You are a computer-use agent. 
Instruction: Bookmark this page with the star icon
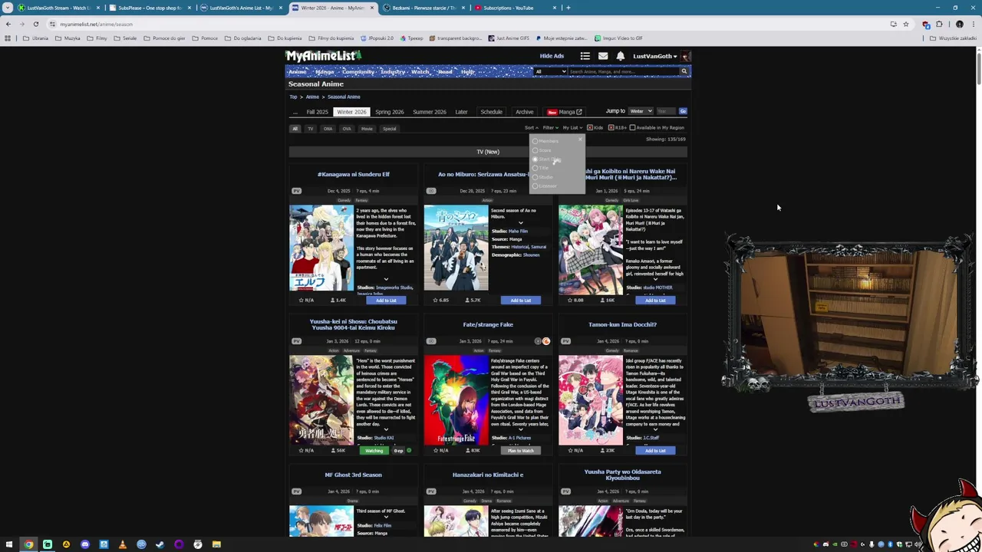tap(905, 24)
